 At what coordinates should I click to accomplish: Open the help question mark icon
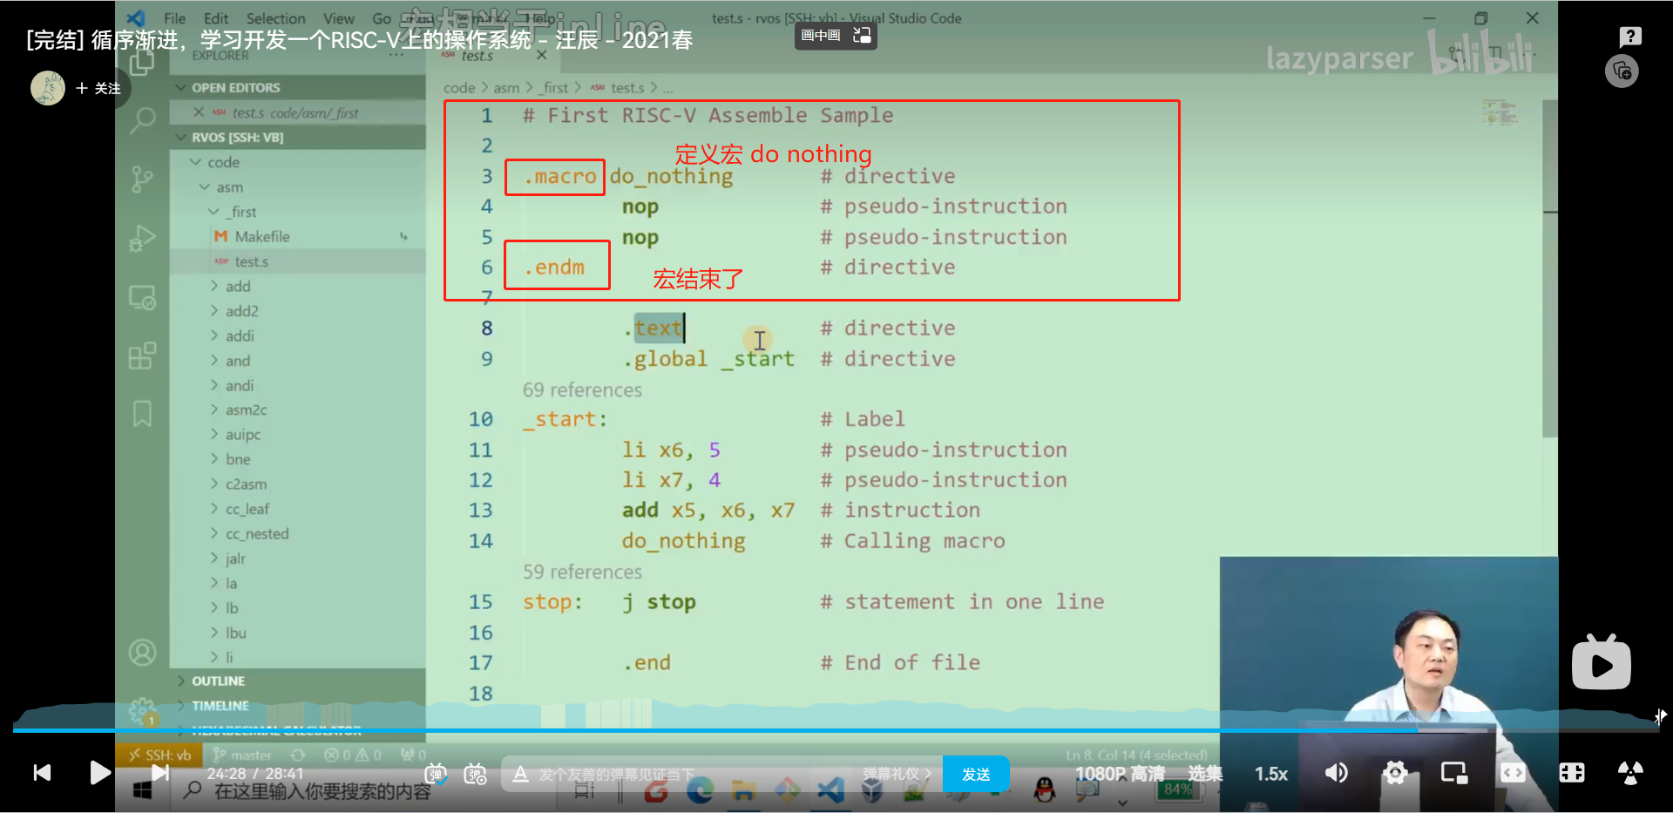pyautogui.click(x=1629, y=36)
